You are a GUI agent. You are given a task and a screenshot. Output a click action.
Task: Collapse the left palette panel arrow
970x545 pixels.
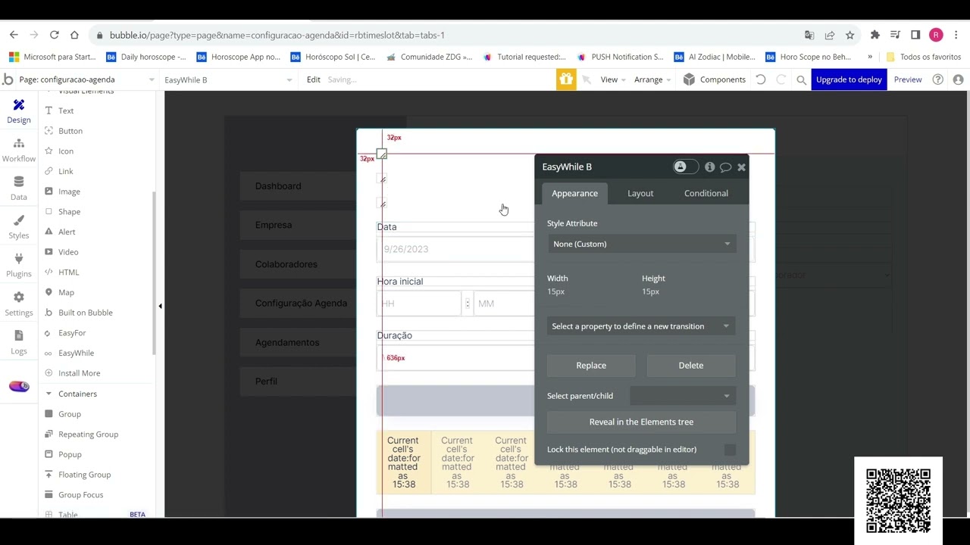coord(160,306)
